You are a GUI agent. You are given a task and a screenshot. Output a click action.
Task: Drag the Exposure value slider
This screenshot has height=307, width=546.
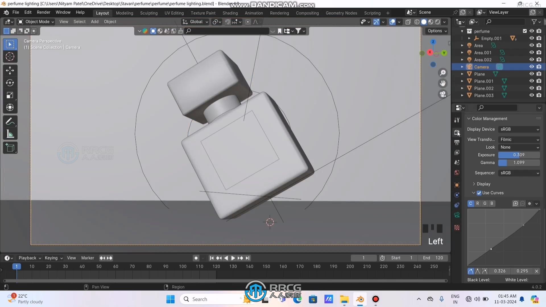click(x=519, y=154)
